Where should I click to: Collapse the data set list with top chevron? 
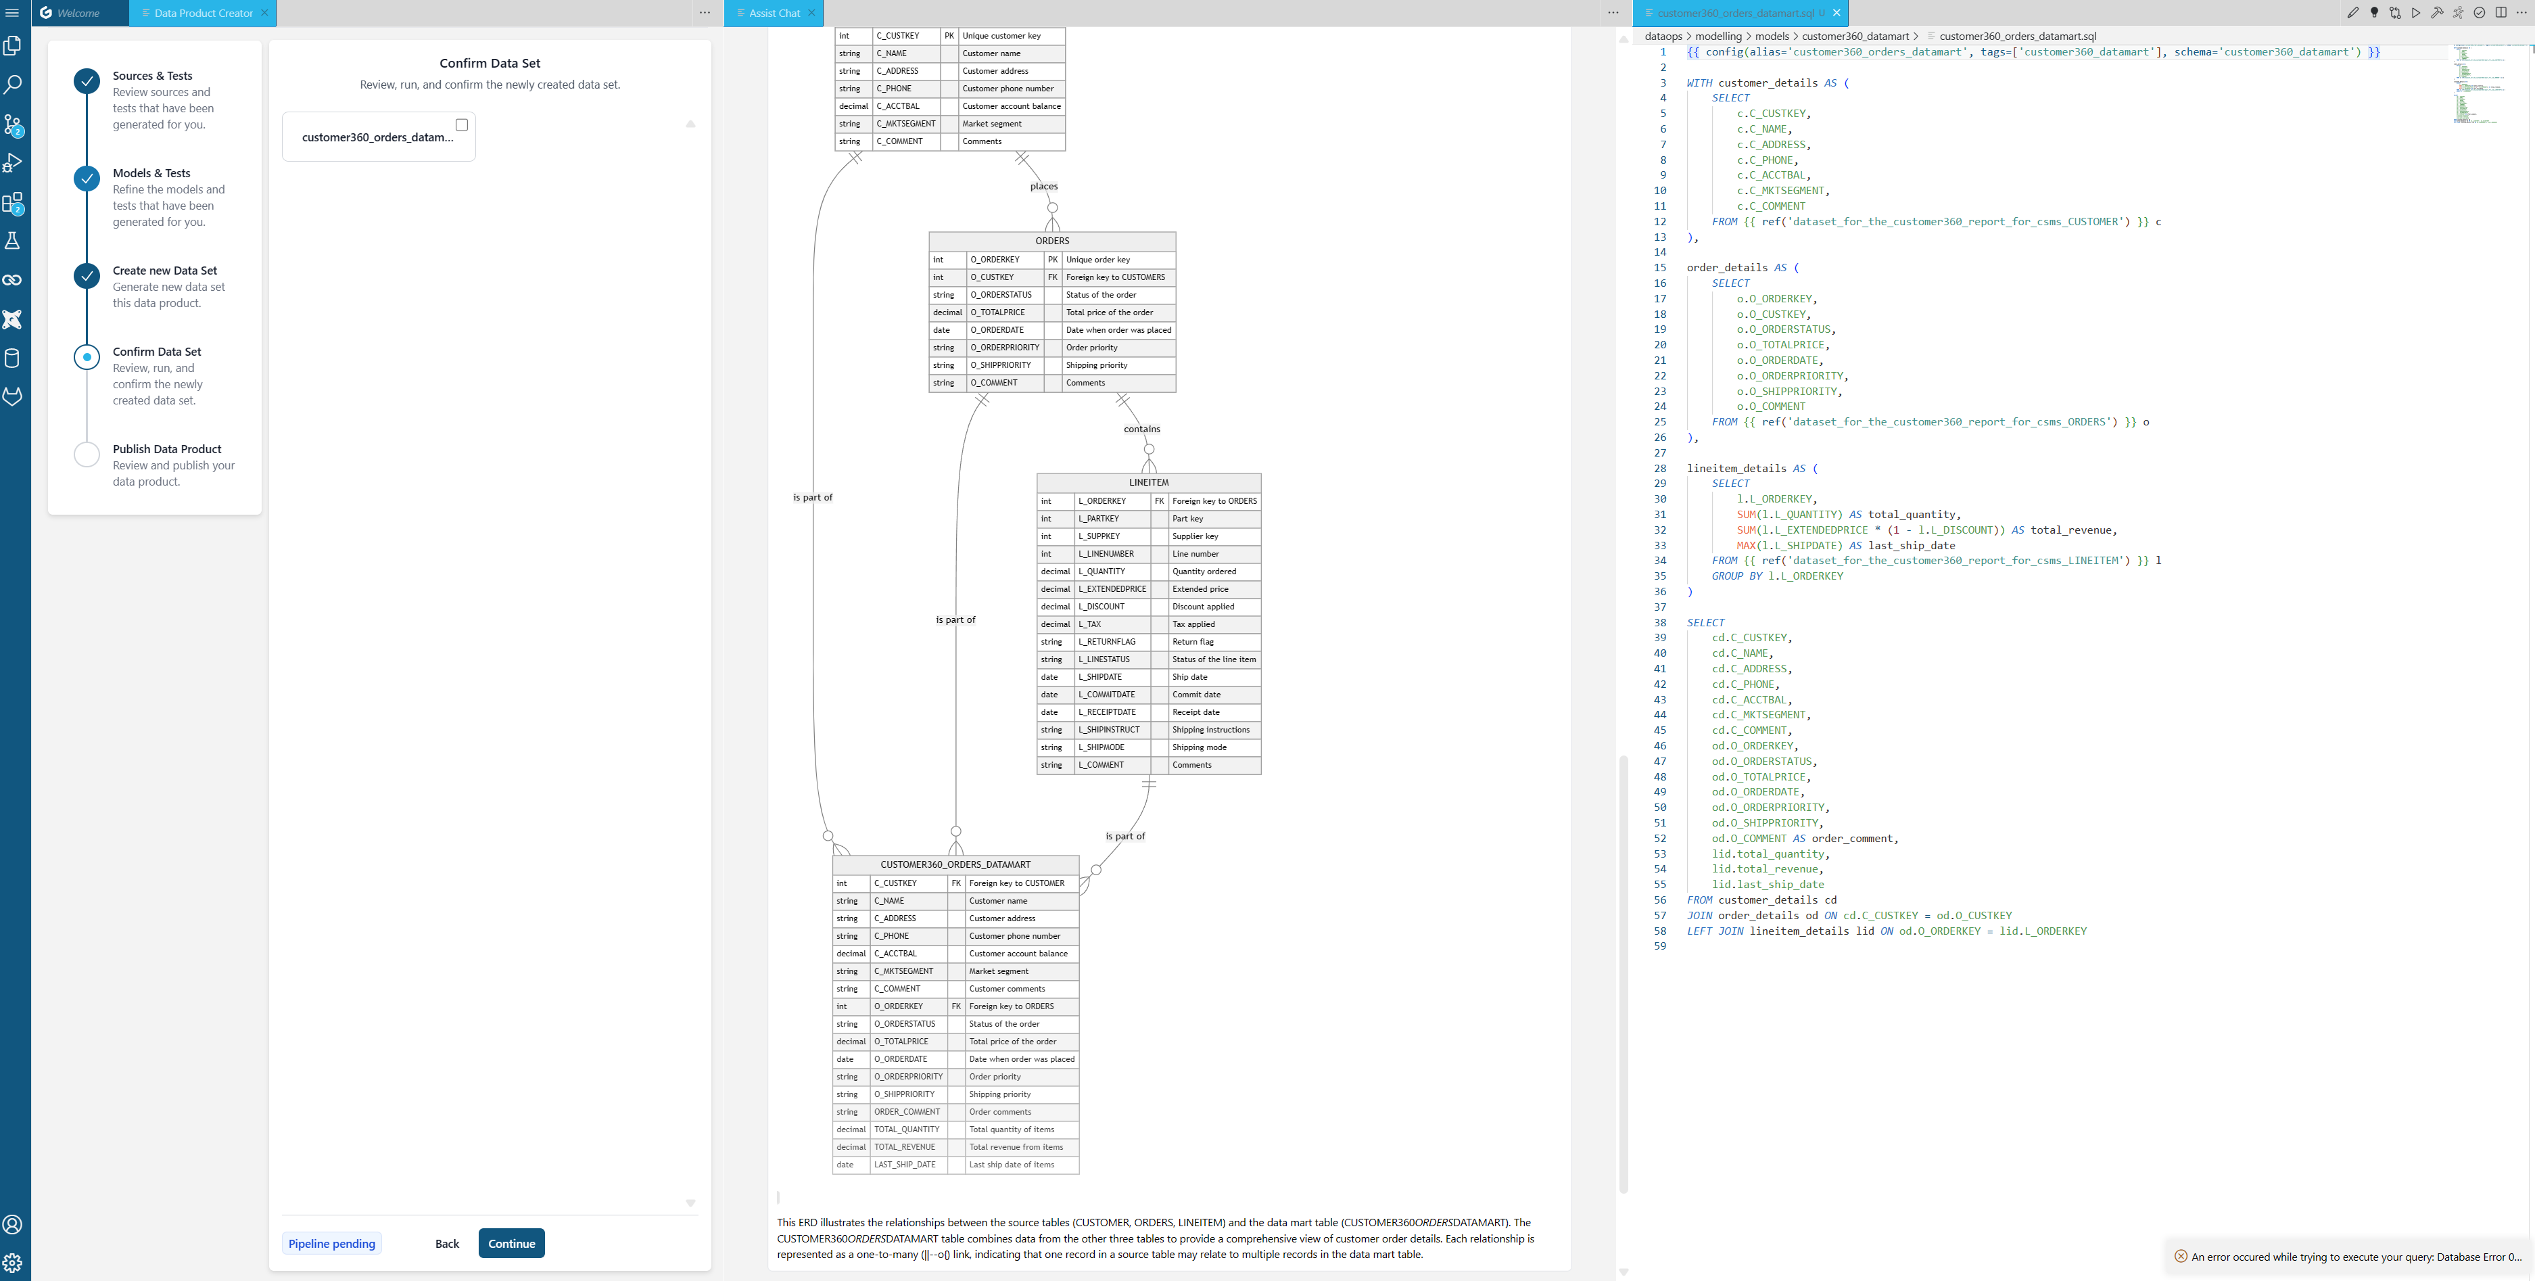(x=691, y=124)
